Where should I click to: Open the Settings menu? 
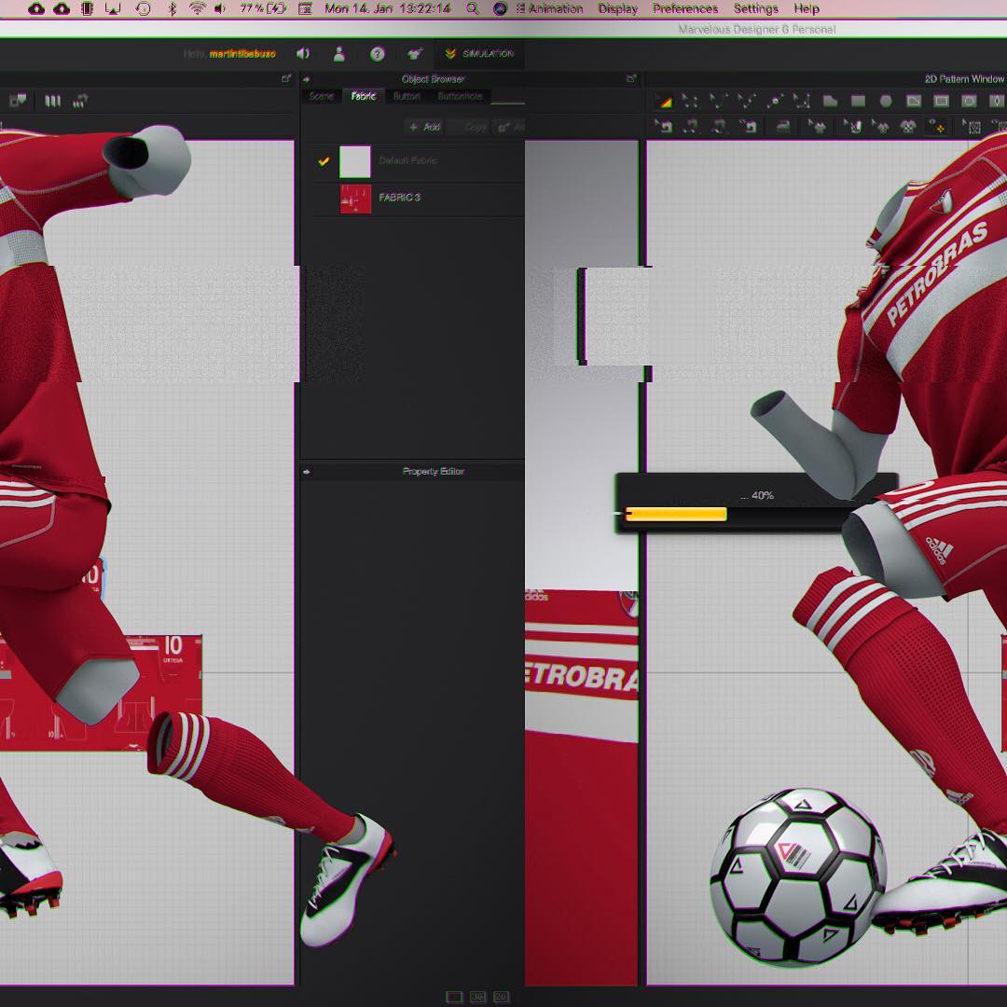(756, 9)
